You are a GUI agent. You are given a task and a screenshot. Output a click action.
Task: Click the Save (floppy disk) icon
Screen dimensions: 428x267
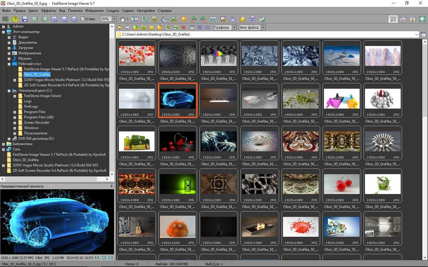25,19
